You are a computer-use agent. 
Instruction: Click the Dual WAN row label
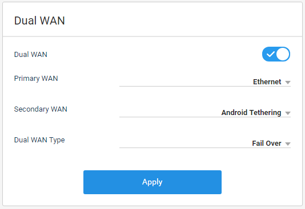coord(30,55)
